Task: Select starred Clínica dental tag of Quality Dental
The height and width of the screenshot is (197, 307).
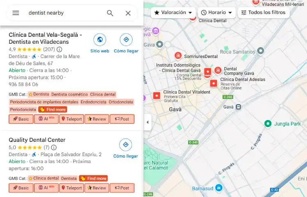Action: click(x=44, y=178)
